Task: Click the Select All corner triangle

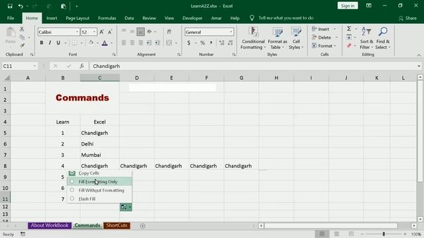Action: pyautogui.click(x=7, y=78)
